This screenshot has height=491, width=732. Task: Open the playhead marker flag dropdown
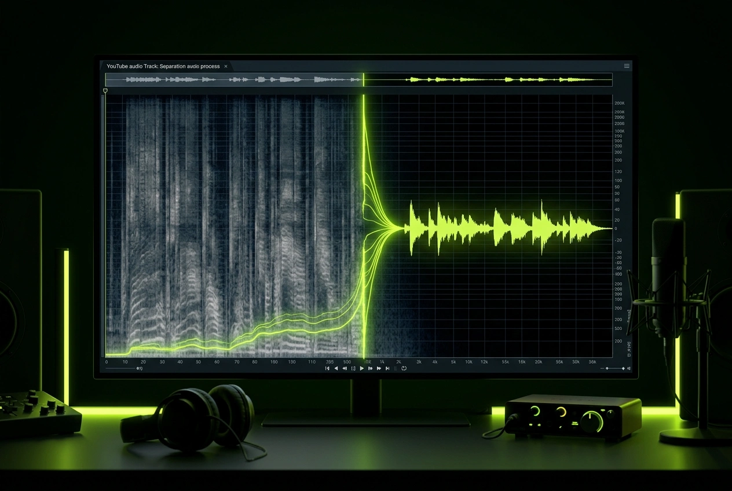105,91
